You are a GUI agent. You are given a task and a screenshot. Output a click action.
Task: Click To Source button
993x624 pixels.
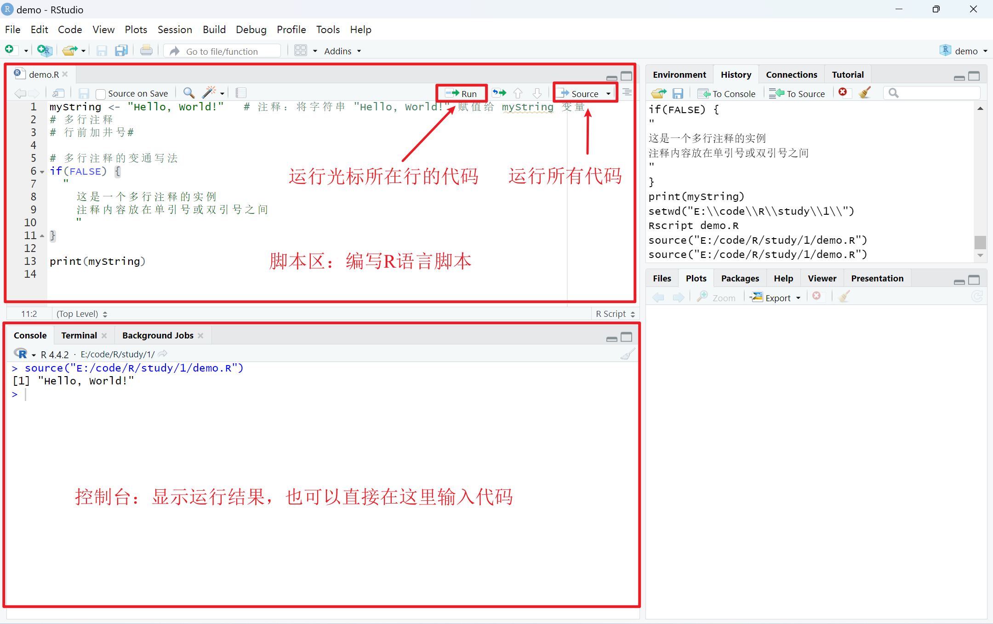797,93
